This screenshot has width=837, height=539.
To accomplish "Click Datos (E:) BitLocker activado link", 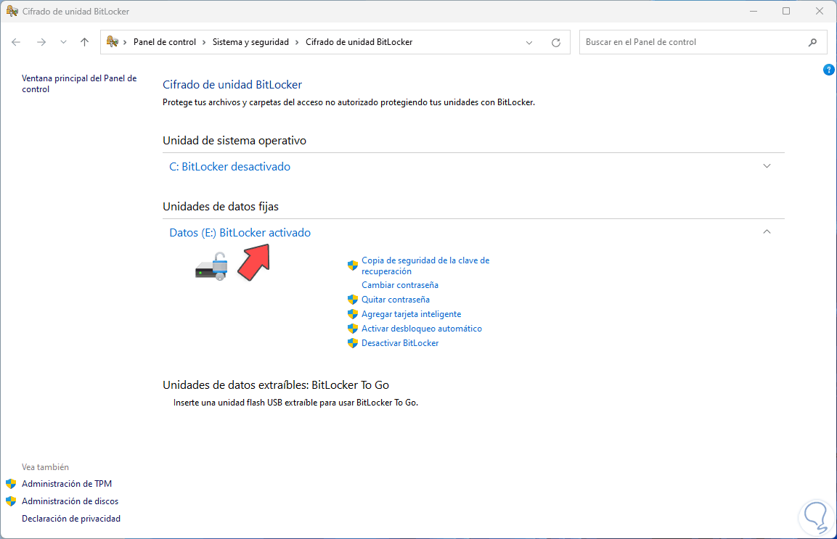I will [240, 233].
